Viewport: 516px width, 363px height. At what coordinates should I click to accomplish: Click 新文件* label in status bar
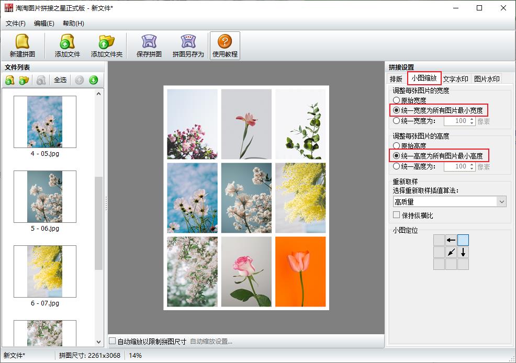pyautogui.click(x=14, y=356)
